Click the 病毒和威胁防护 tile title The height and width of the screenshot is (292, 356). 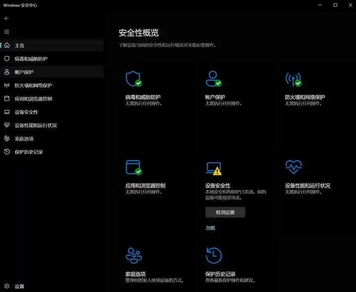(143, 97)
